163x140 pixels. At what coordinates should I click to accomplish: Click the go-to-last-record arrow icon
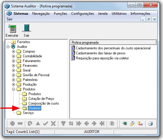pyautogui.click(x=102, y=123)
